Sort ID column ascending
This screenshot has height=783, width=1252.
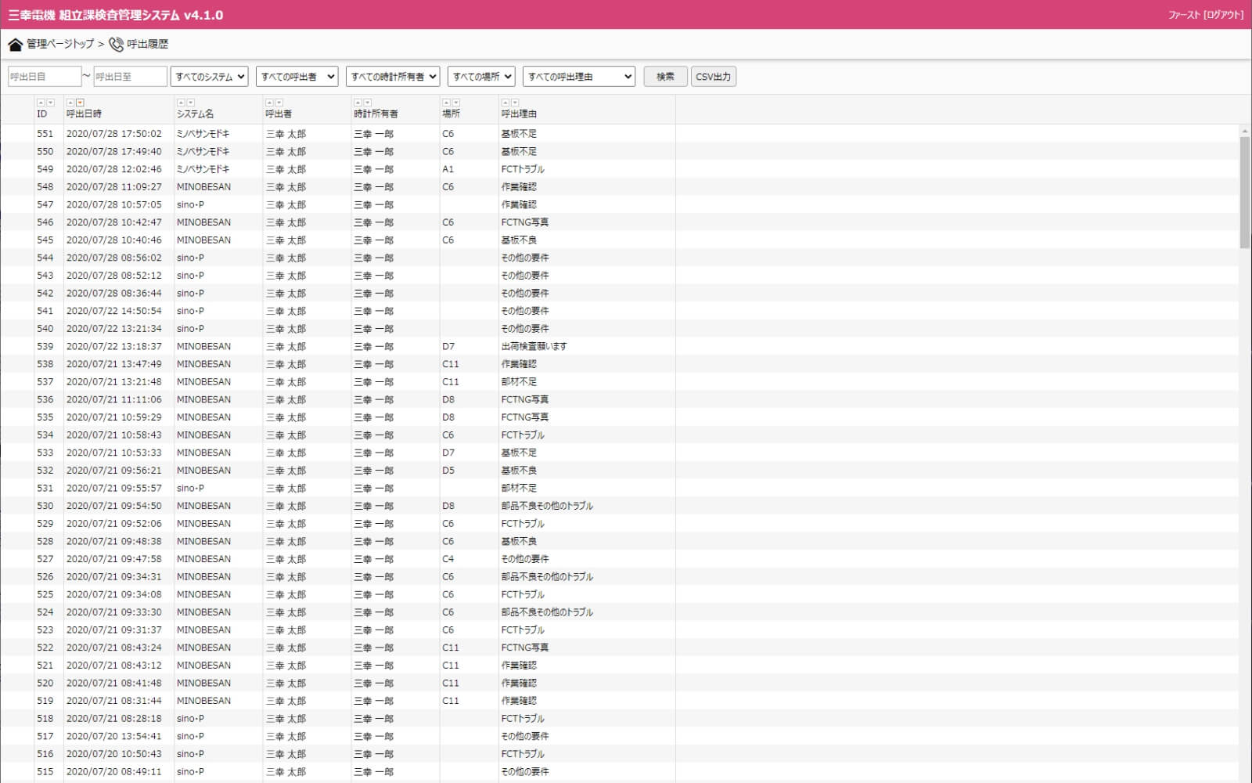coord(41,103)
